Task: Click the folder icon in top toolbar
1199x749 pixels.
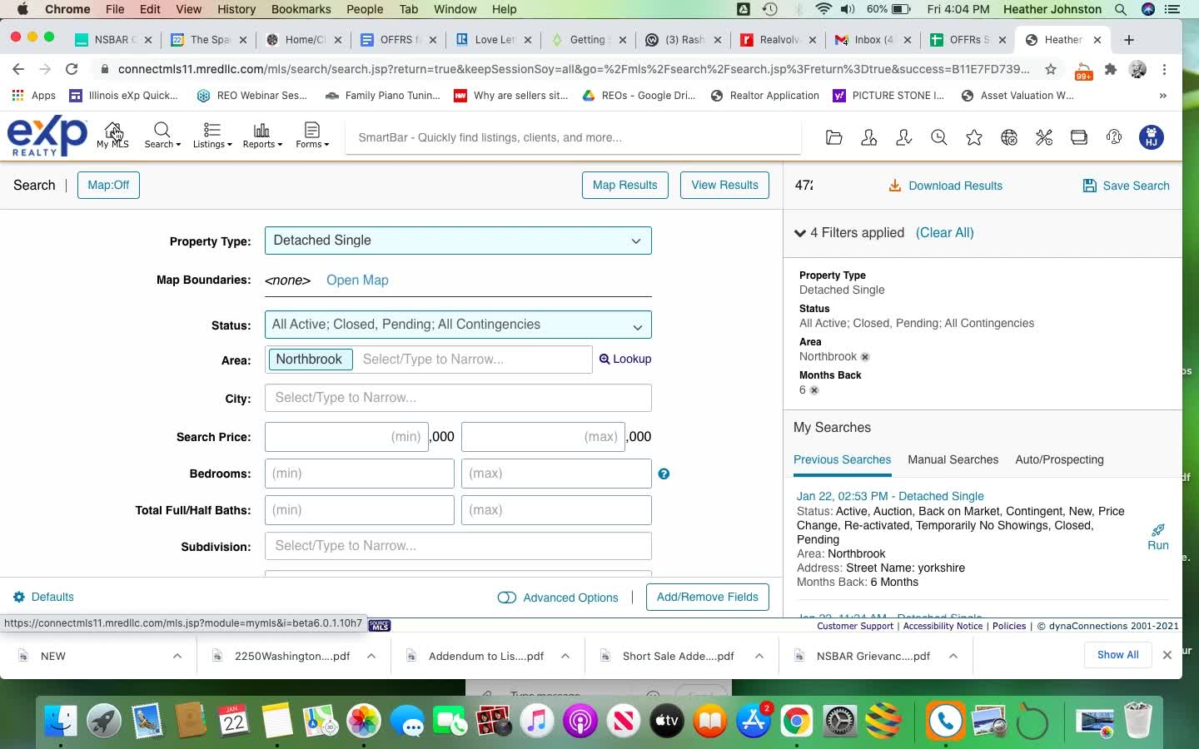Action: coord(834,137)
